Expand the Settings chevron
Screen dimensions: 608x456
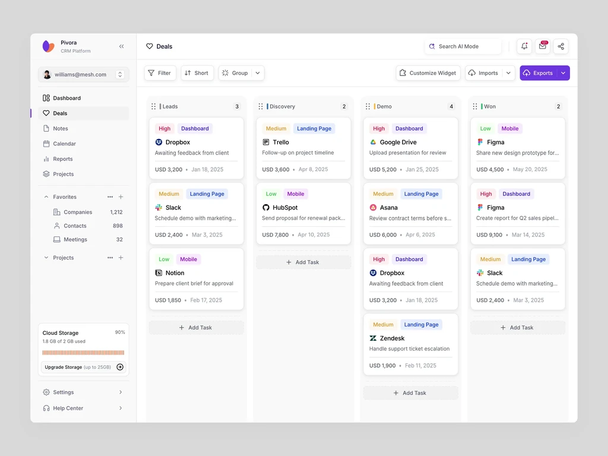click(x=121, y=392)
